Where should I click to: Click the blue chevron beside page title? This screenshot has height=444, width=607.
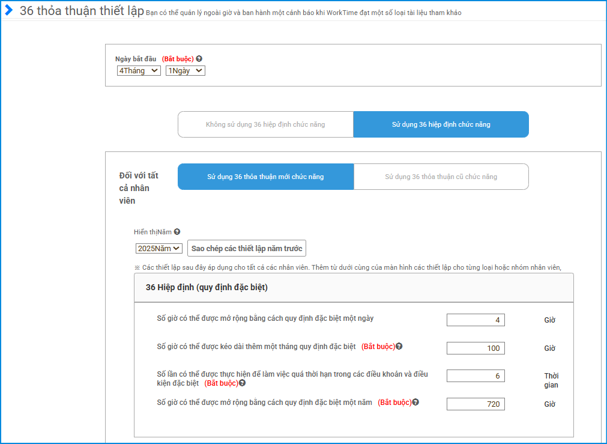tap(8, 10)
